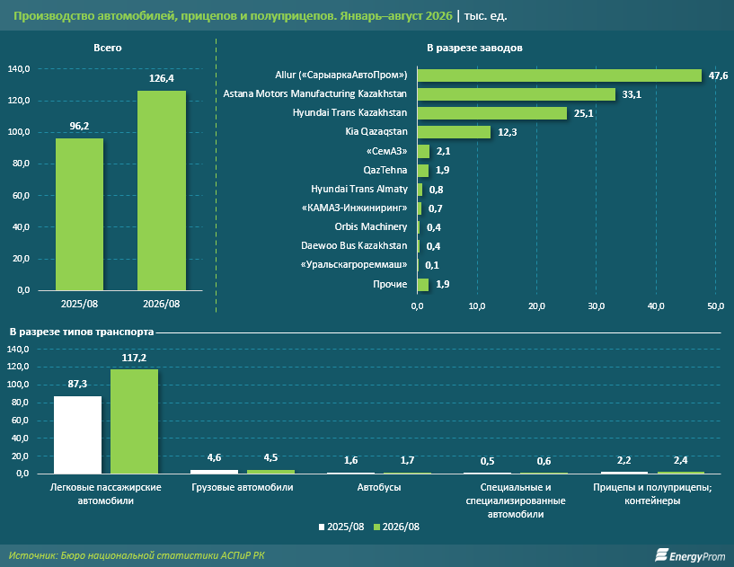The image size is (734, 567).
Task: Click the В разрезе заводов heading
Action: tap(474, 48)
